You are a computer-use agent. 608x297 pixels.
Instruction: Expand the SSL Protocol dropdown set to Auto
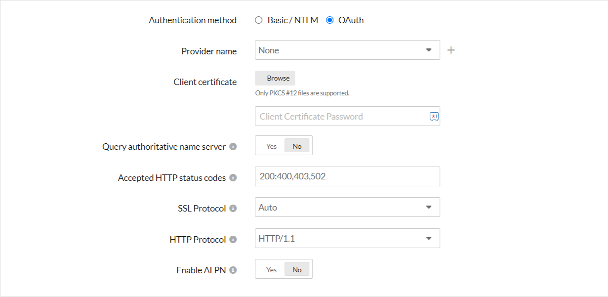341,208
